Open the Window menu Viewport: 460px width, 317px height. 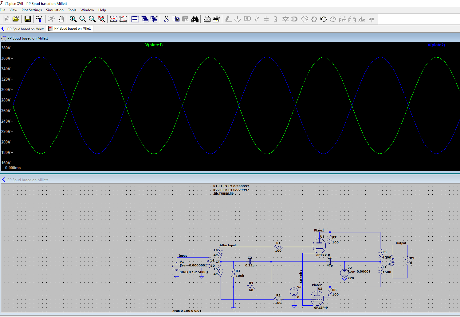click(87, 10)
